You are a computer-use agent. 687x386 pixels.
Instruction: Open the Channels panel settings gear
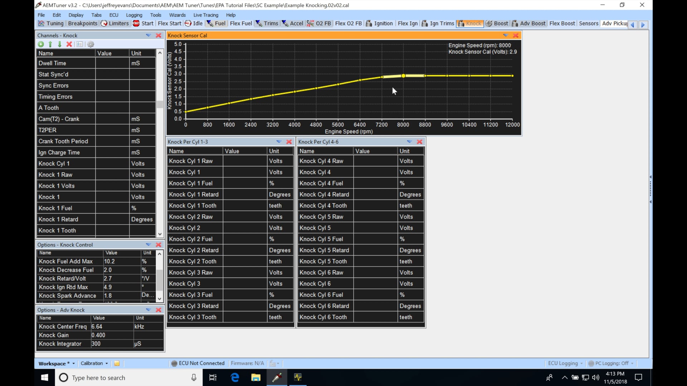[91, 44]
